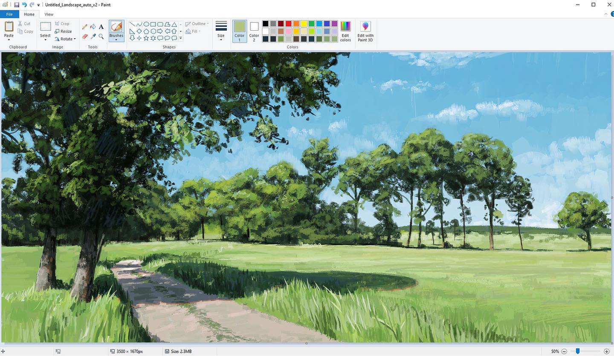Switch to the View tab
Screen dimensions: 614x356
(x=49, y=14)
